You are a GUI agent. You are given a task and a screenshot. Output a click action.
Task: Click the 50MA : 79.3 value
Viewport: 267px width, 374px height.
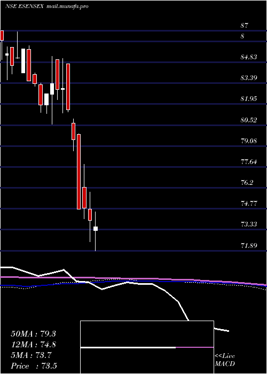[33, 334]
